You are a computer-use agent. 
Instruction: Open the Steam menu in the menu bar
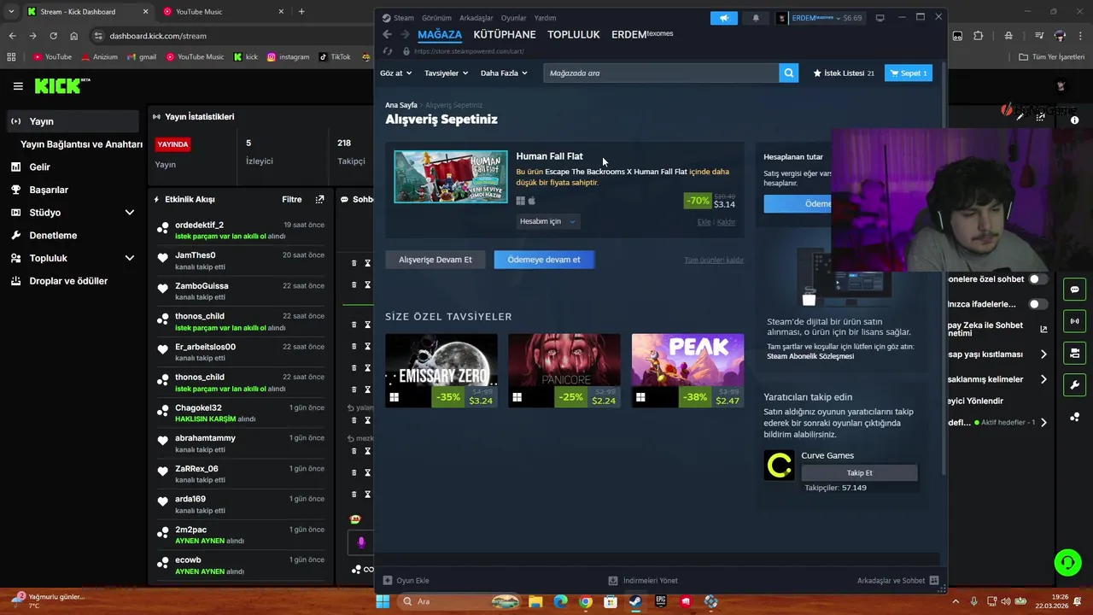click(398, 18)
